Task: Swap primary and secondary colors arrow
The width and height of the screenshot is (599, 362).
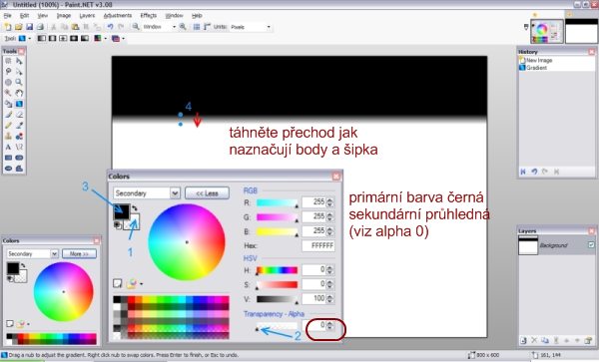Action: point(135,208)
